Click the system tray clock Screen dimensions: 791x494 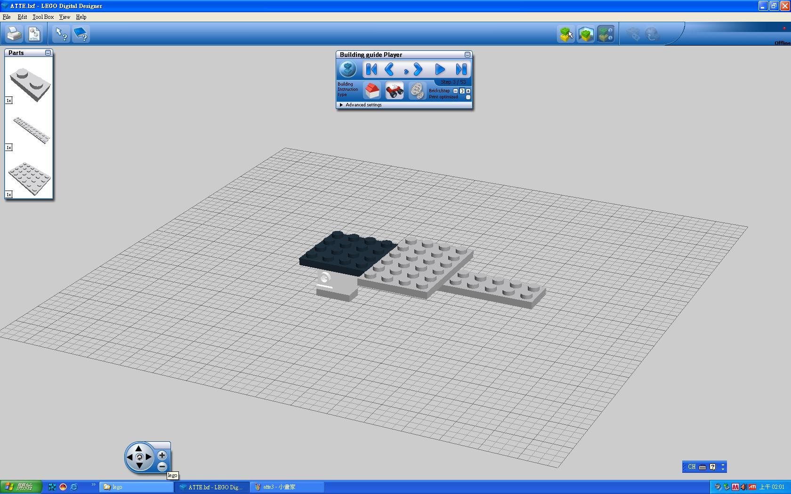(x=772, y=487)
